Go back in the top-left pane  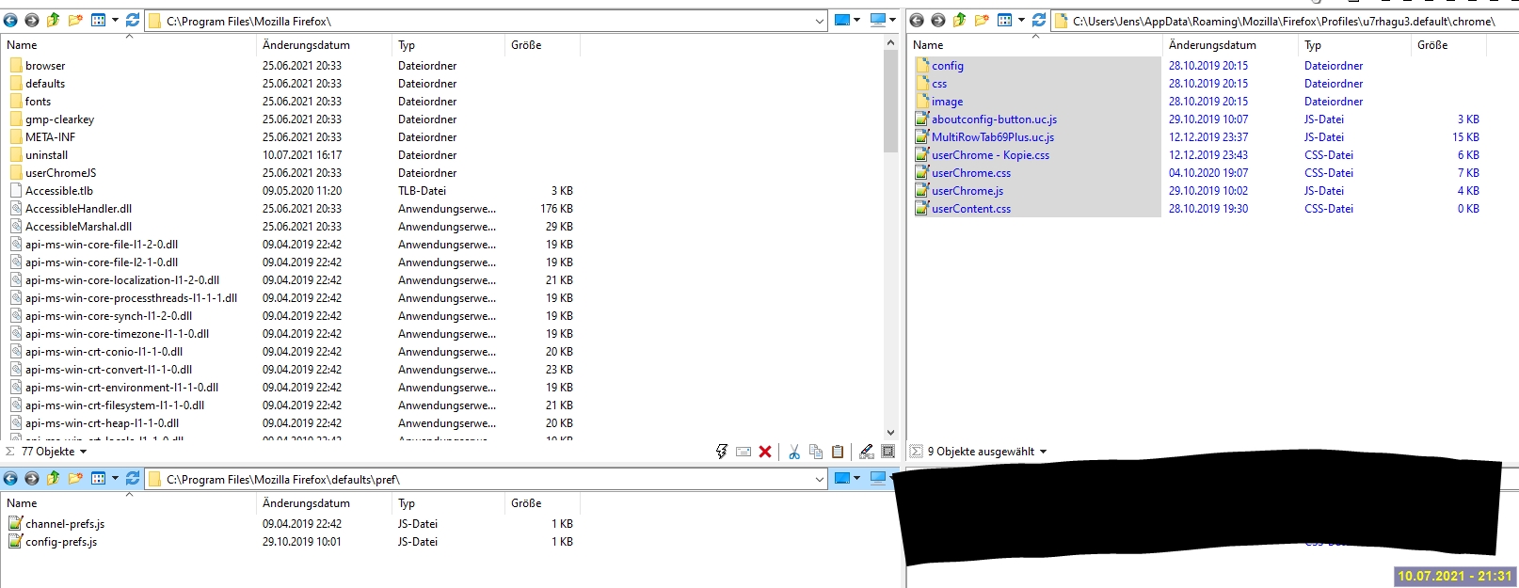tap(10, 20)
